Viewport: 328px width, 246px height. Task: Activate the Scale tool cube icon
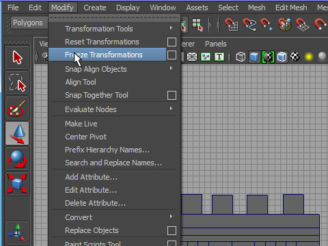pyautogui.click(x=17, y=184)
